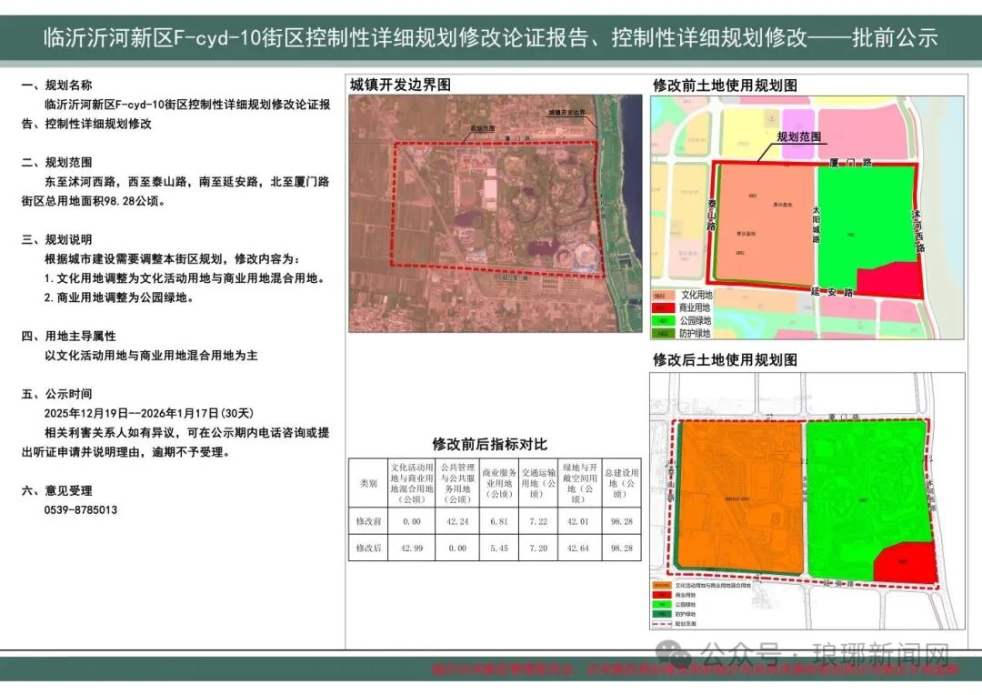Click the 修改前后指标对比 table title
This screenshot has width=982, height=695.
[490, 445]
